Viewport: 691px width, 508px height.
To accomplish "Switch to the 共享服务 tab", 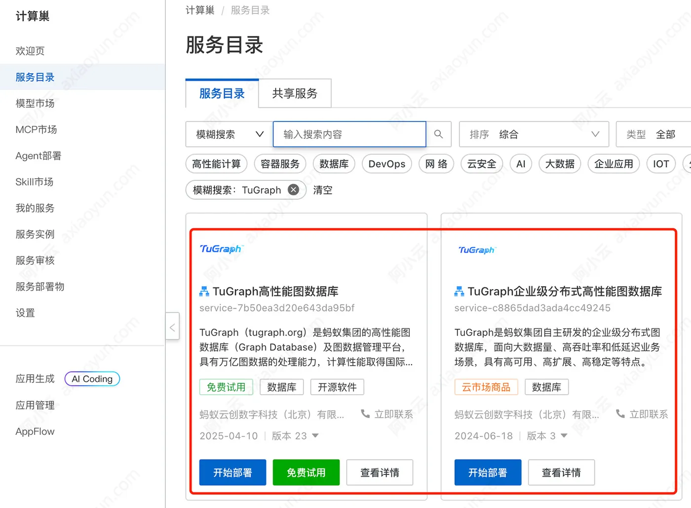I will tap(295, 93).
